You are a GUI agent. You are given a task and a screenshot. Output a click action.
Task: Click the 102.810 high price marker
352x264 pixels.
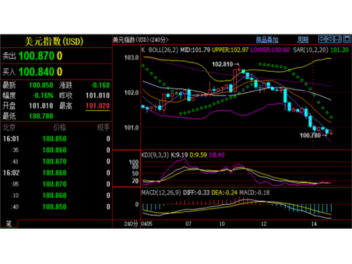coord(222,64)
